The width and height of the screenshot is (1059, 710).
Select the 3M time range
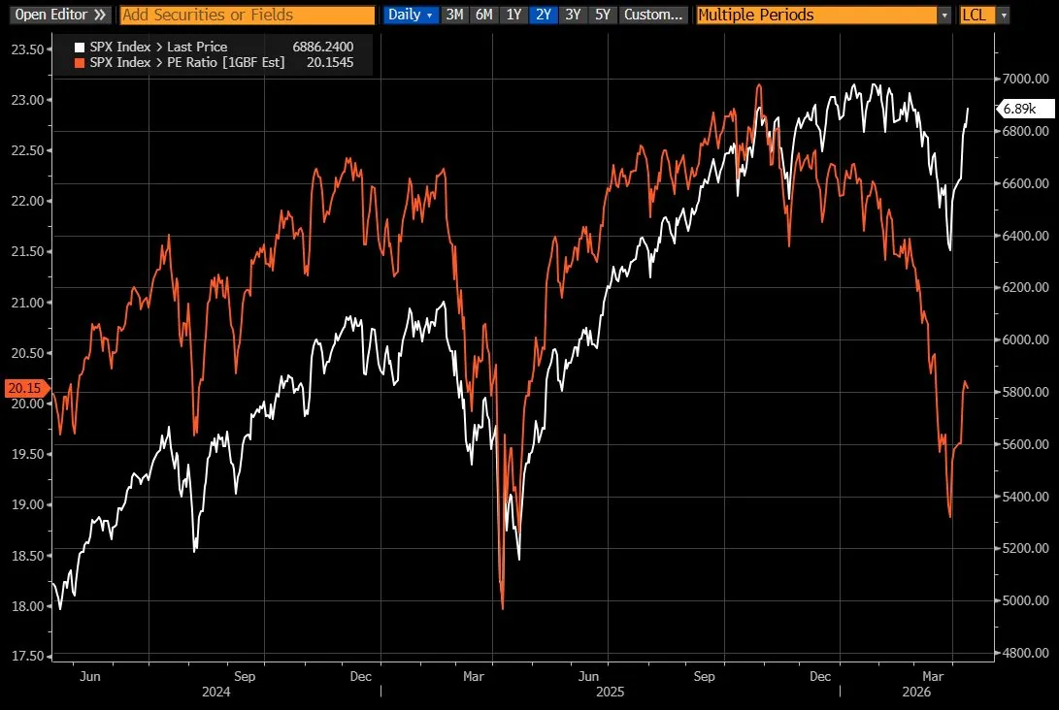pyautogui.click(x=454, y=15)
